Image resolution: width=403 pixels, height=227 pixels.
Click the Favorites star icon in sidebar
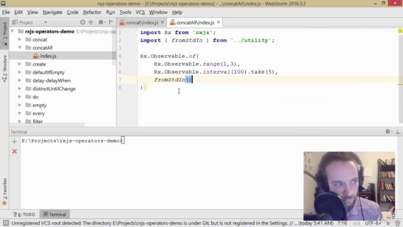[x=4, y=203]
